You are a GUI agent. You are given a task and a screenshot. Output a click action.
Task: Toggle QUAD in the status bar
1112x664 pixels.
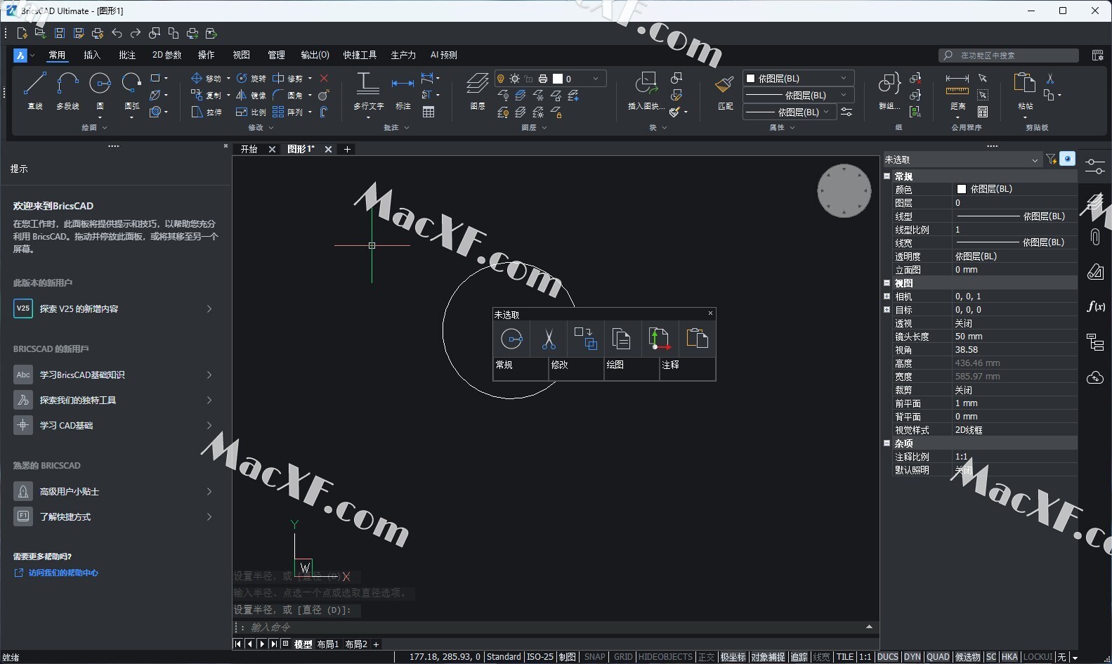point(938,657)
